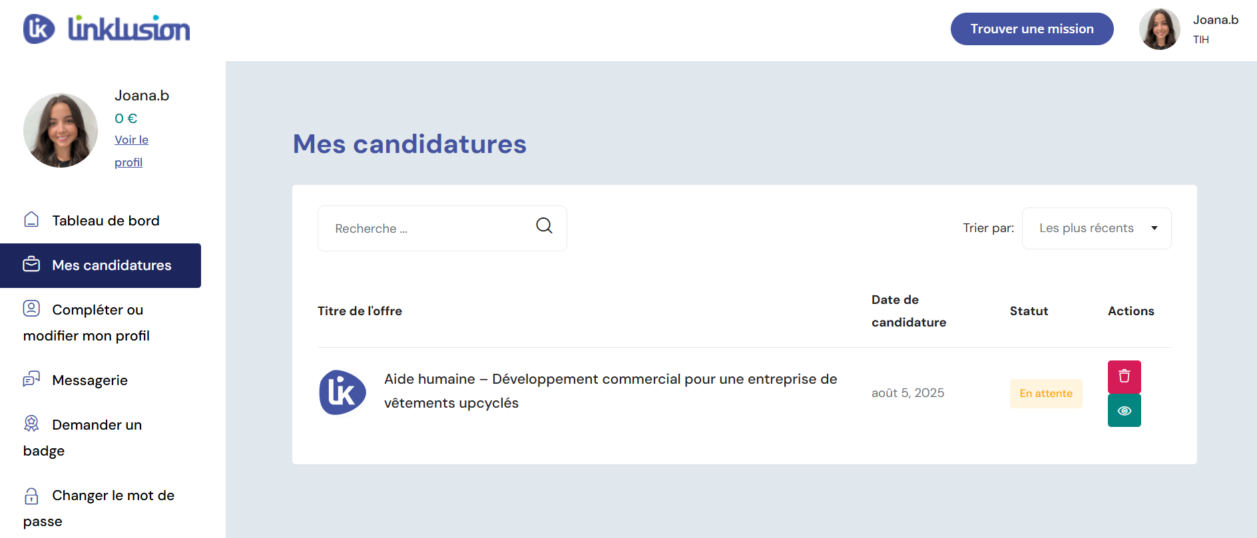Image resolution: width=1257 pixels, height=538 pixels.
Task: Focus the Recherche search field
Action: [442, 228]
